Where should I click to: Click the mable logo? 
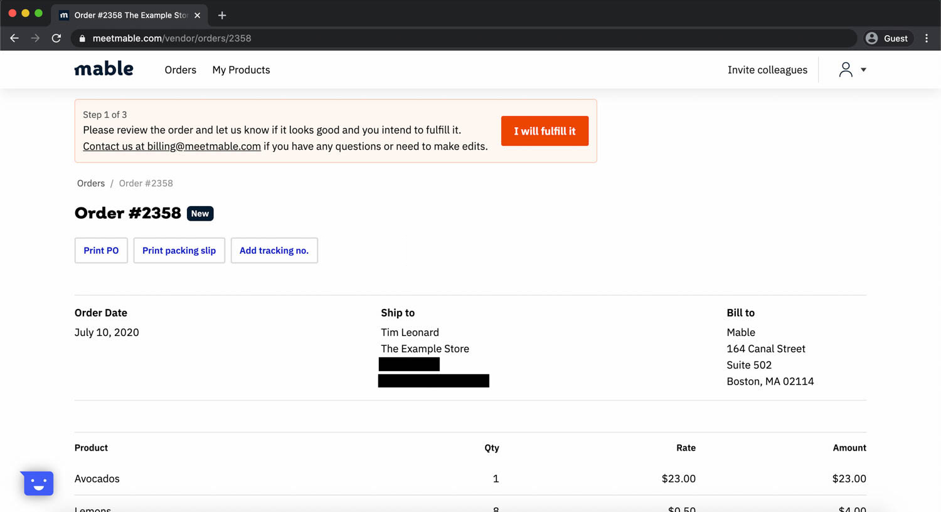[104, 69]
